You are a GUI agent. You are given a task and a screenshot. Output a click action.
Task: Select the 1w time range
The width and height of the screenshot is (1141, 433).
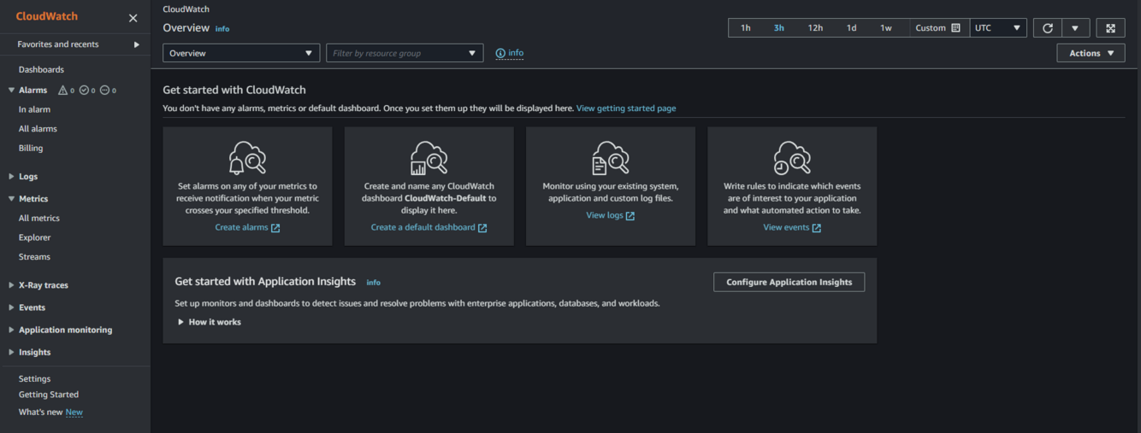click(886, 28)
